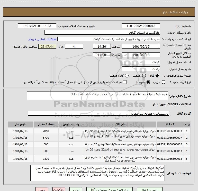The height and width of the screenshot is (191, 198).
Task: Click quantity cell 1500
Action: tap(46, 159)
